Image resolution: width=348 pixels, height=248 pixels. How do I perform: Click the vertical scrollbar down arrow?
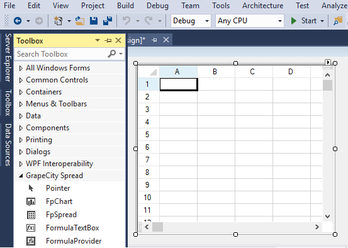[327, 216]
